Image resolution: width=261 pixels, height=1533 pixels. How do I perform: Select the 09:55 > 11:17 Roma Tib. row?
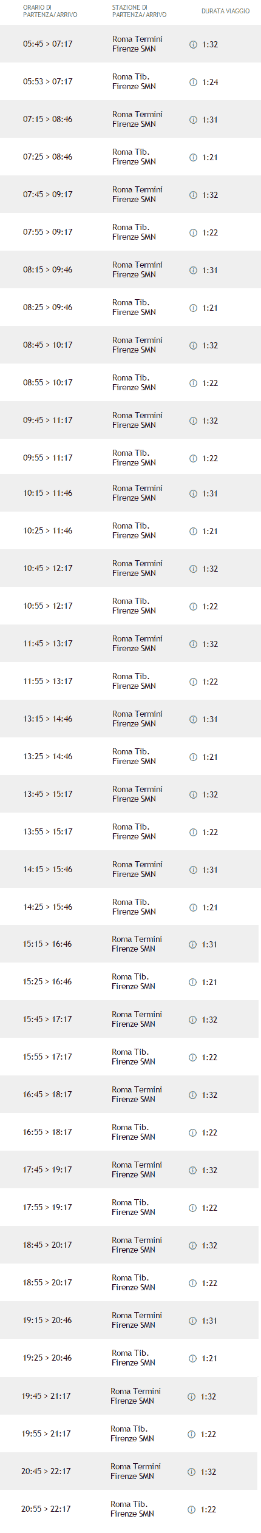coord(130,458)
